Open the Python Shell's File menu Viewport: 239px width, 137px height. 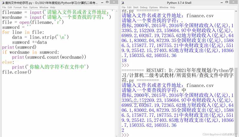coord(123,7)
